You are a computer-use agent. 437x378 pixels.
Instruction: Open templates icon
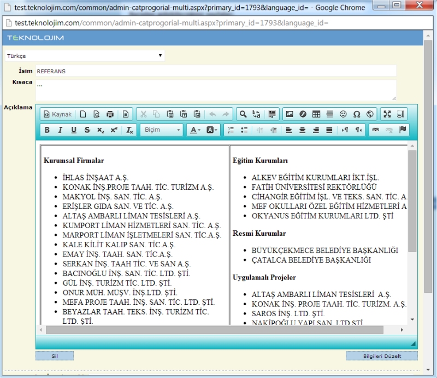(x=126, y=114)
